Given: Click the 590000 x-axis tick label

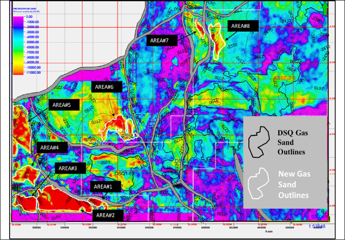Looking at the screenshot, I should pyautogui.click(x=65, y=228).
